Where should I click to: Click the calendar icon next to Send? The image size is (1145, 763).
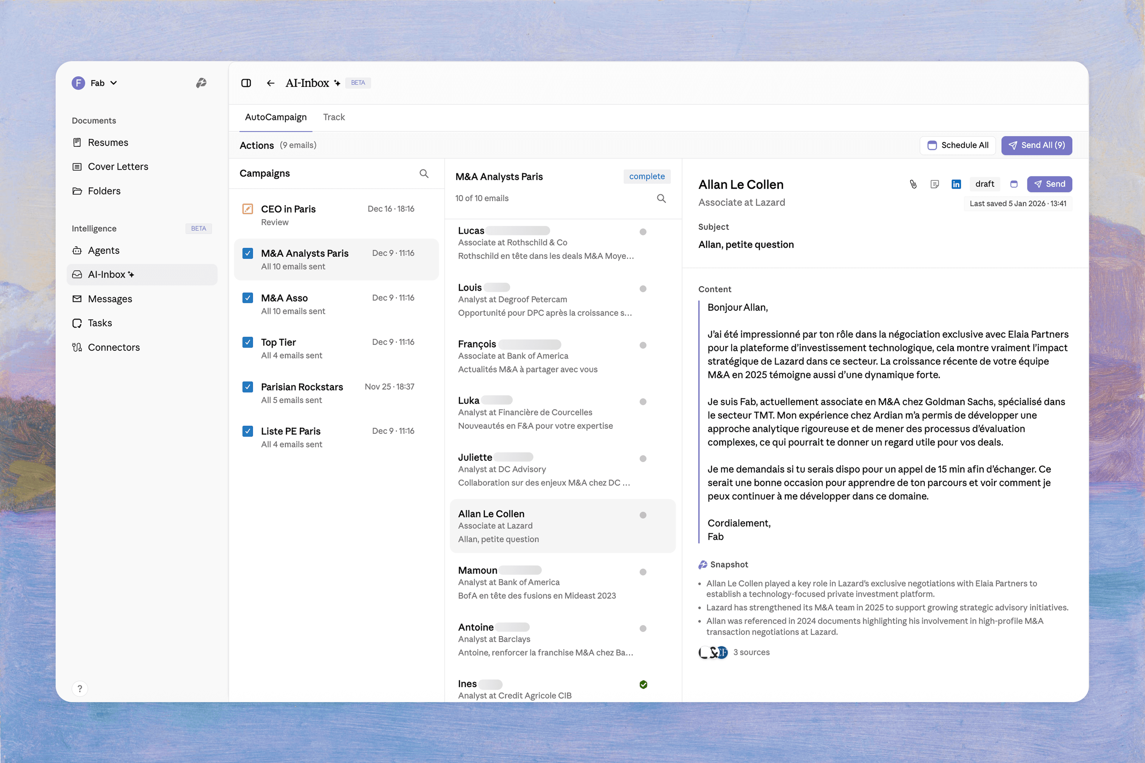click(1014, 184)
